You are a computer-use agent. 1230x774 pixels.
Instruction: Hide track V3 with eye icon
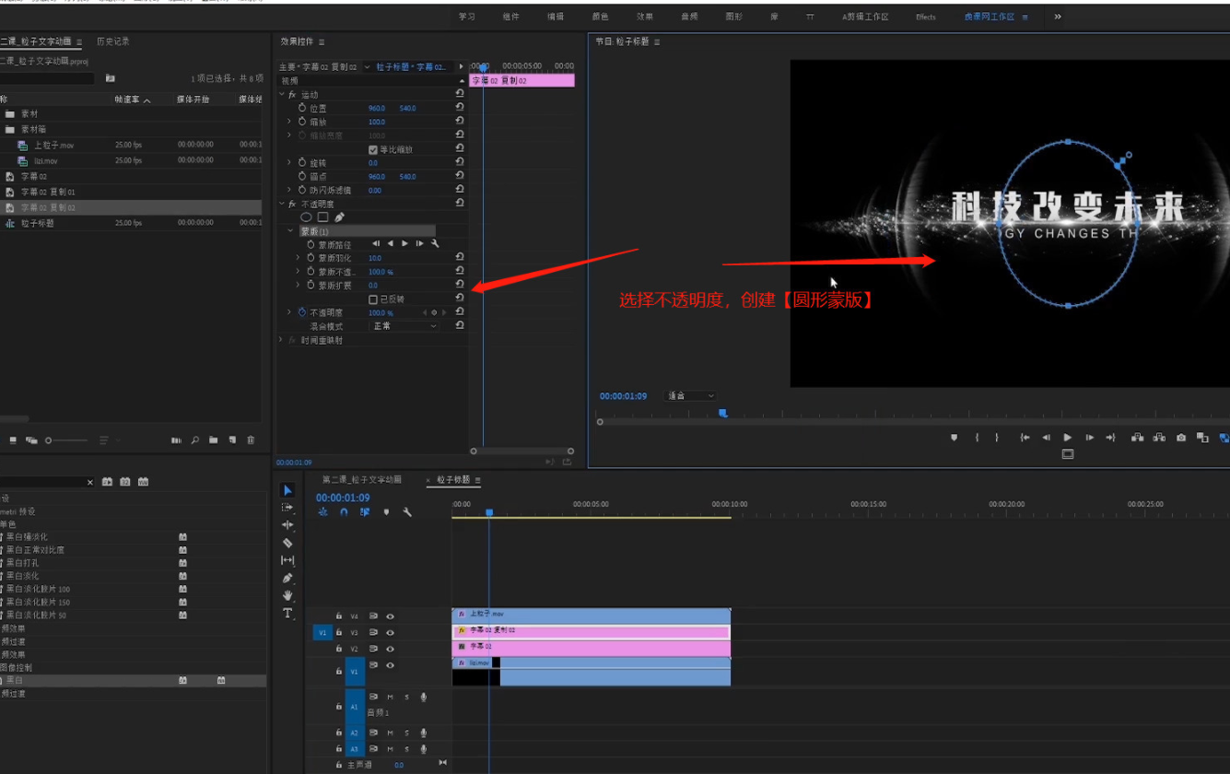(391, 633)
